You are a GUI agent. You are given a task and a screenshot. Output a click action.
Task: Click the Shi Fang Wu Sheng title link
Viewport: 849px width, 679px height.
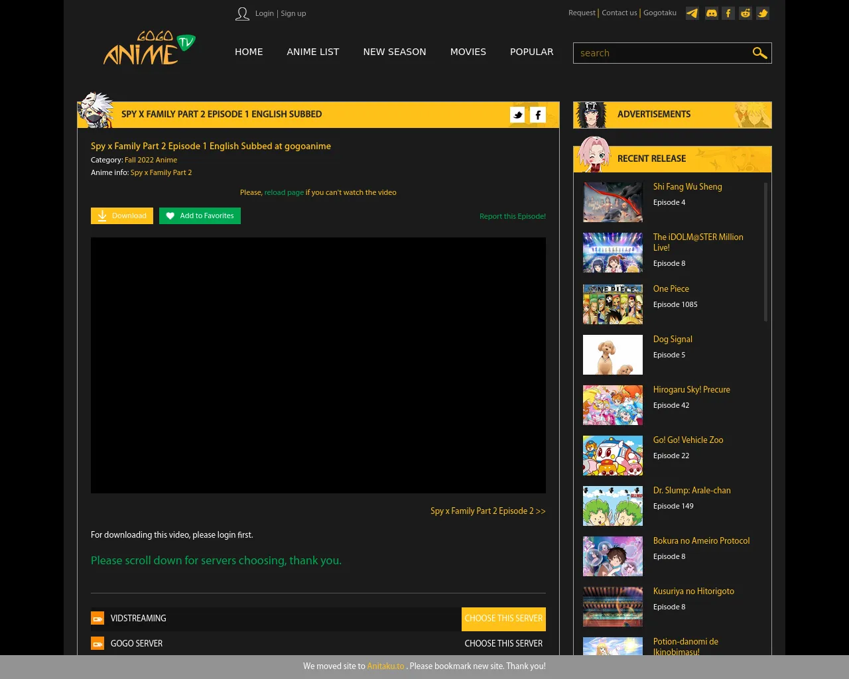(x=688, y=187)
